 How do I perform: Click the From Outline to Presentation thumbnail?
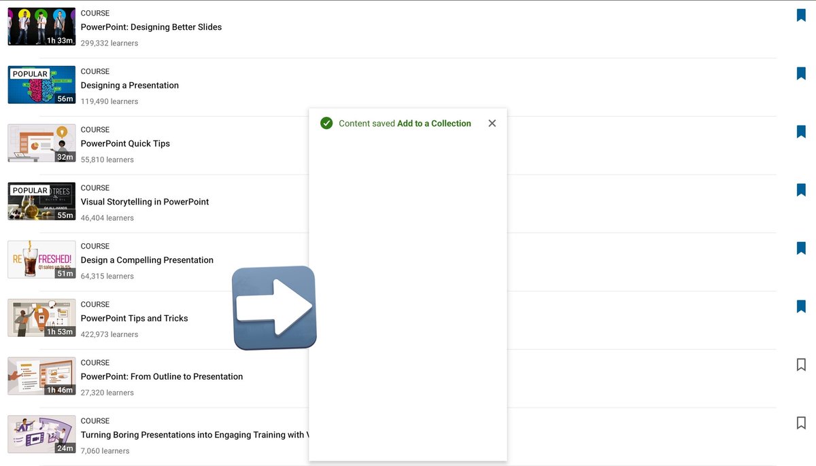pyautogui.click(x=41, y=376)
